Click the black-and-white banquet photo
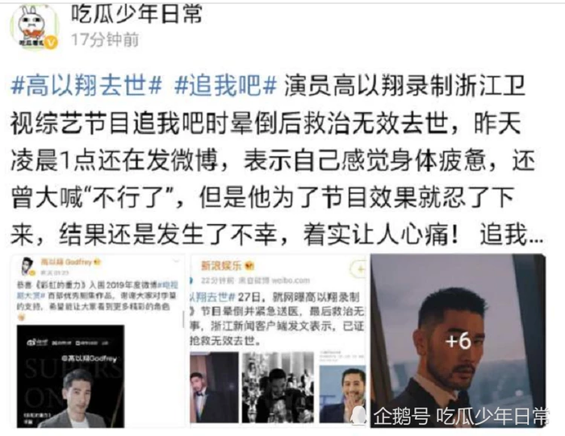 [278, 387]
